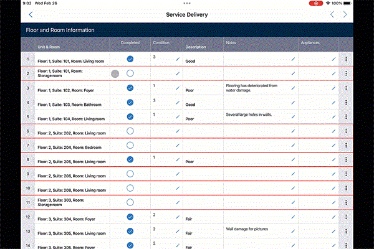Edit condition for Suite 101 Storage room
The image size is (374, 249).
(x=178, y=73)
